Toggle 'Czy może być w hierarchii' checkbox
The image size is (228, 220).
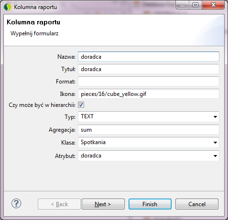[81, 105]
